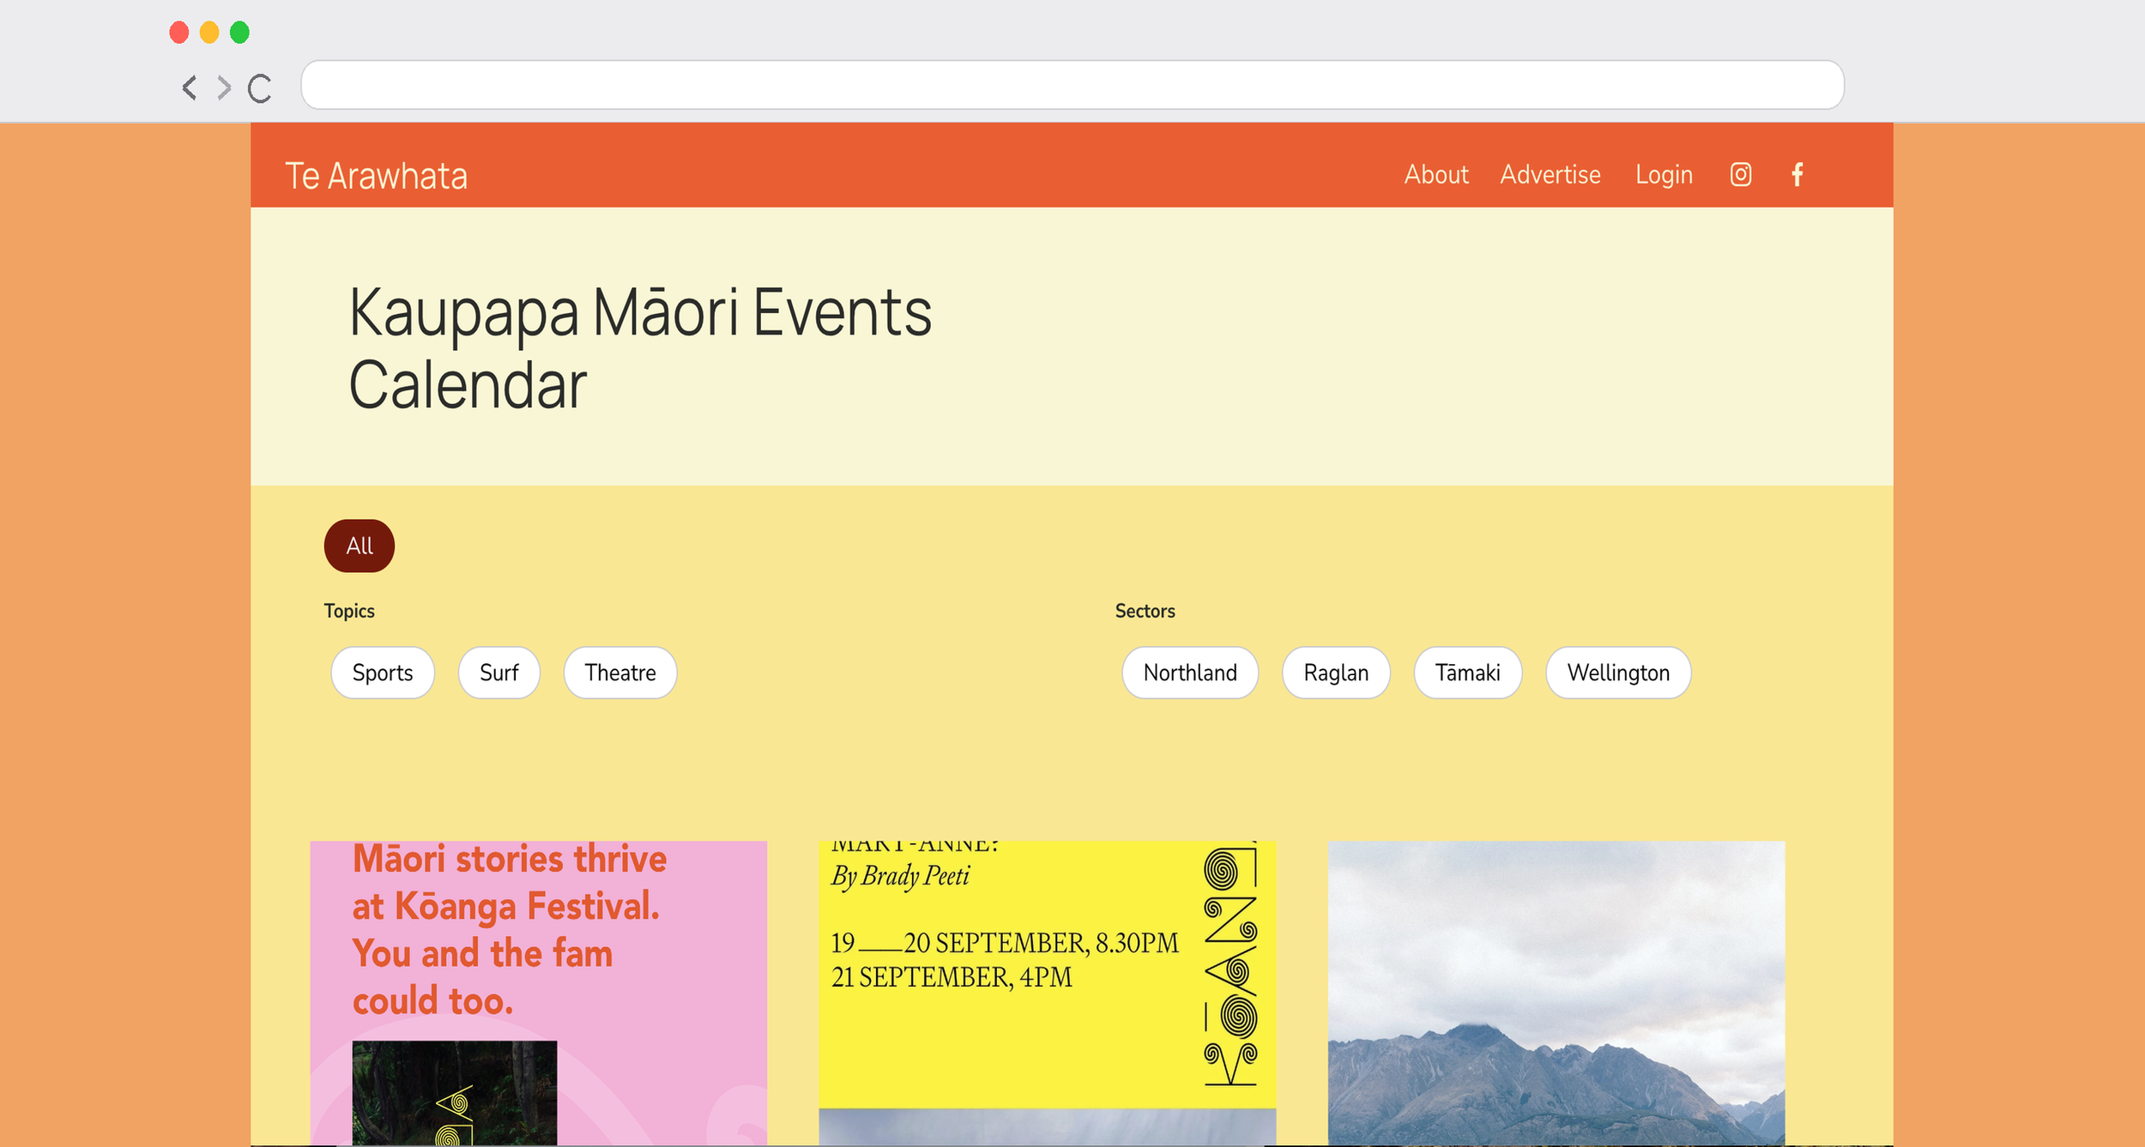Select the All filter pill
The width and height of the screenshot is (2145, 1147).
coord(360,546)
